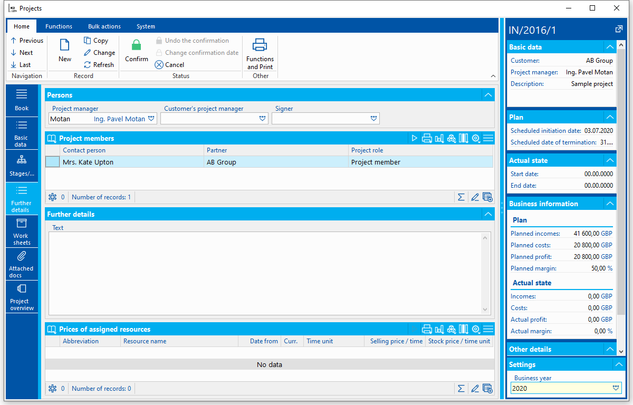
Task: Collapse the Actual state panel section
Action: (610, 160)
